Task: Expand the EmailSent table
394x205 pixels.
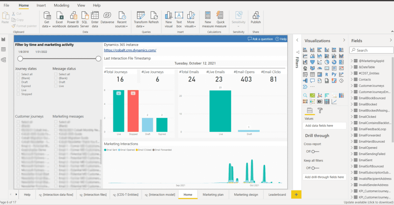Action: 352,160
